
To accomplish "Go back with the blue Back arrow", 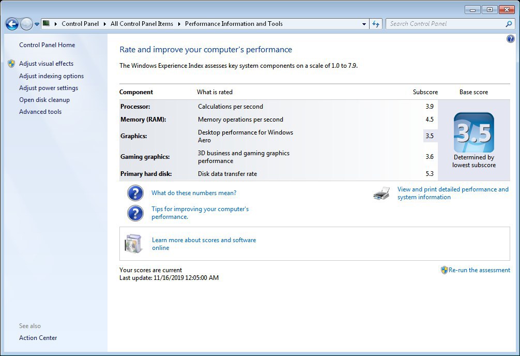I will tap(12, 24).
